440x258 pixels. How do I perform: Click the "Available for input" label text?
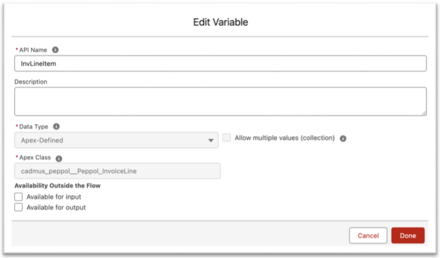coord(54,197)
